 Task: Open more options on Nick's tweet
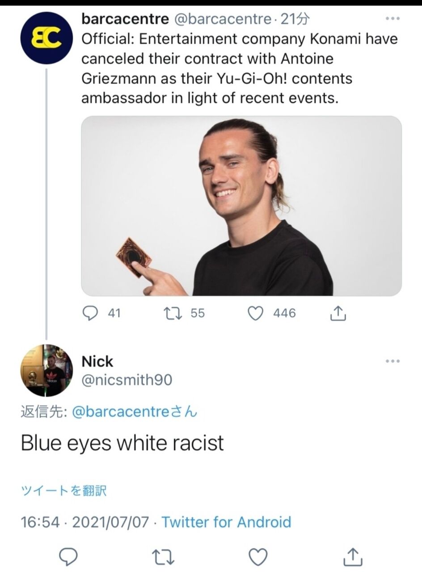pos(392,361)
